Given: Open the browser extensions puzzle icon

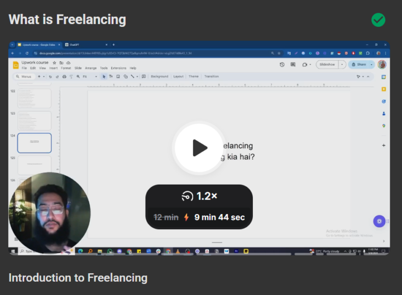Looking at the screenshot, I should coord(367,53).
